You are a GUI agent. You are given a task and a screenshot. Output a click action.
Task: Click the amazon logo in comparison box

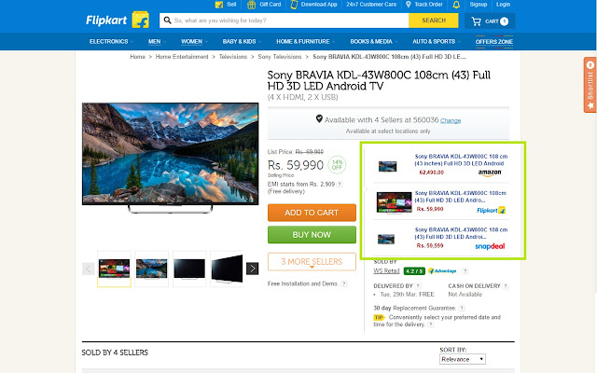490,173
